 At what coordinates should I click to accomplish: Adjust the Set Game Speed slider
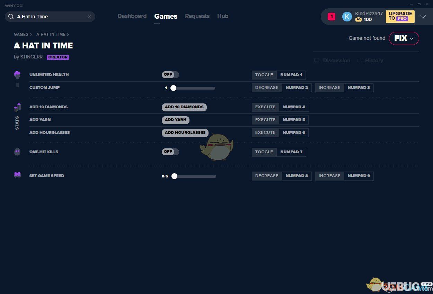point(194,176)
